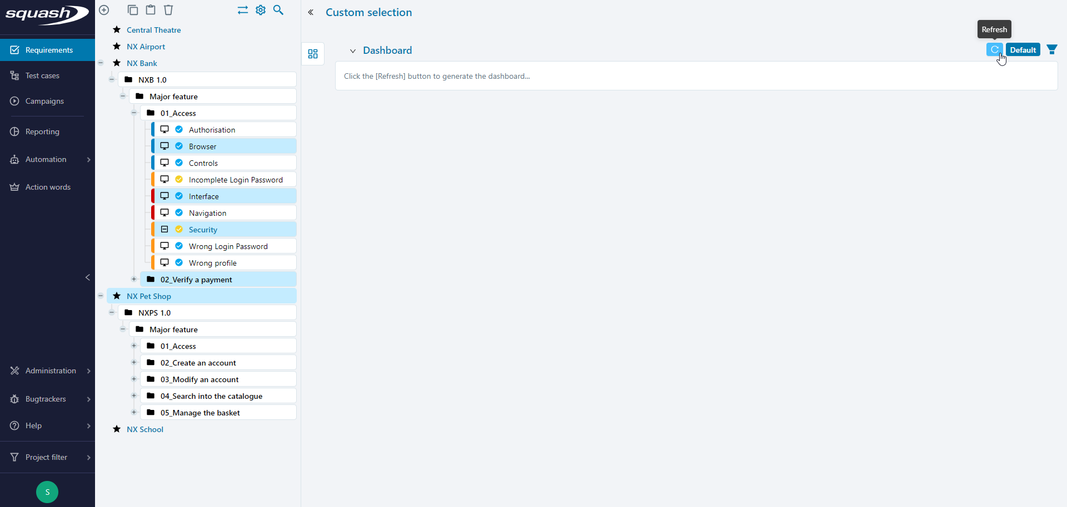Image resolution: width=1067 pixels, height=507 pixels.
Task: Open tree settings with the gear icon
Action: click(x=261, y=10)
